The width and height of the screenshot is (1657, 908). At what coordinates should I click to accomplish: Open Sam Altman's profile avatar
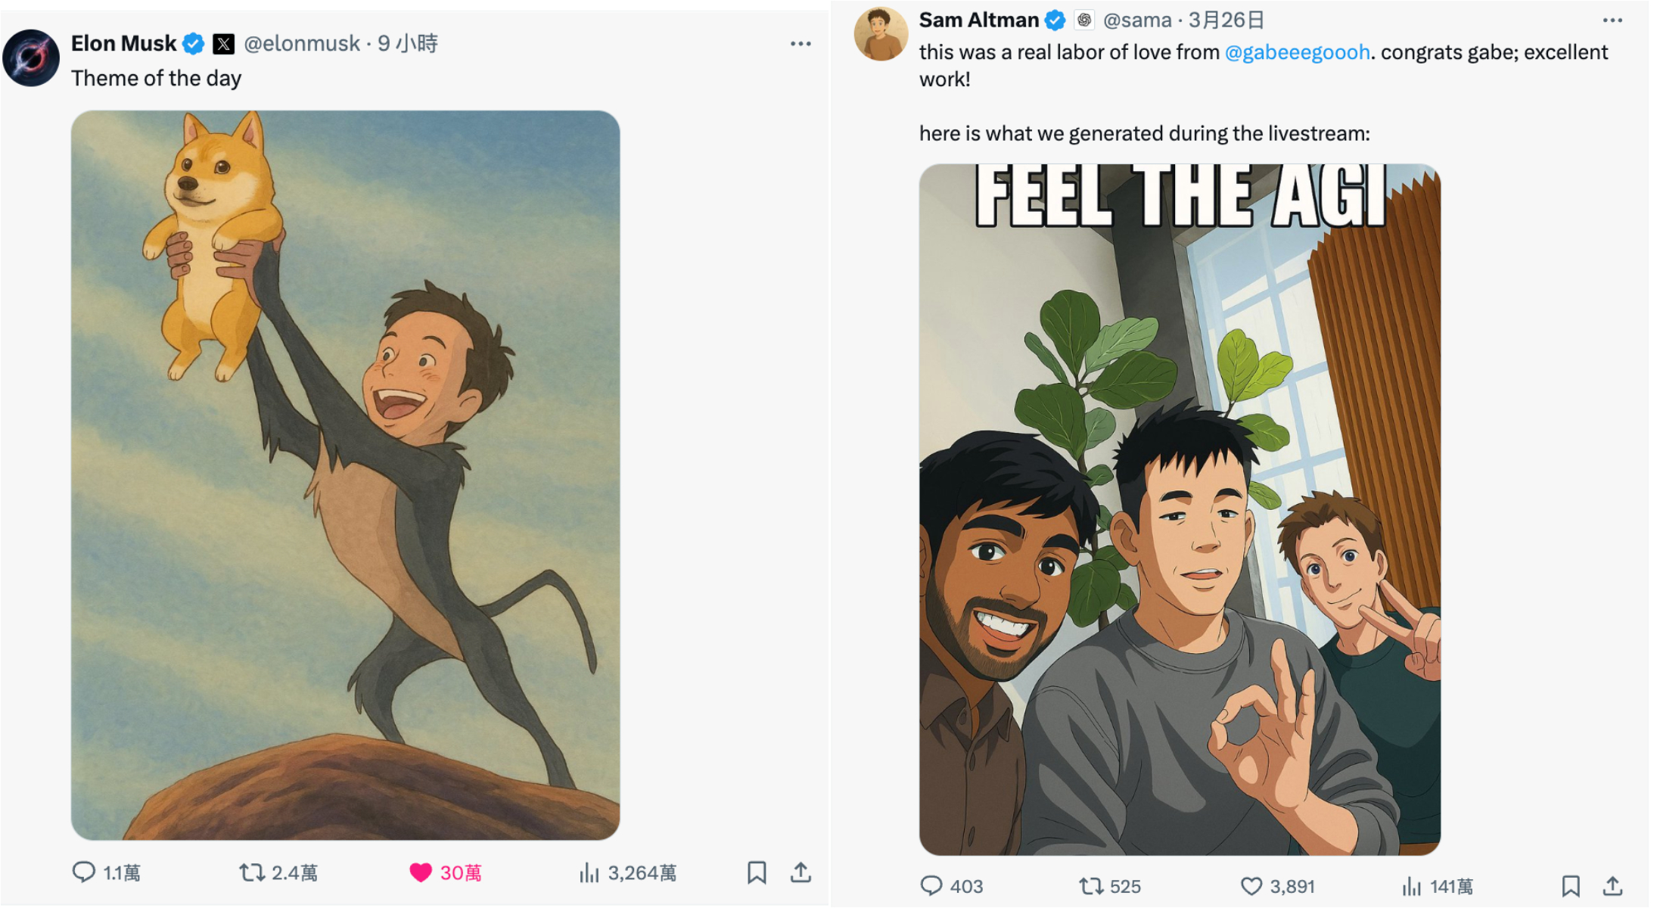tap(880, 34)
